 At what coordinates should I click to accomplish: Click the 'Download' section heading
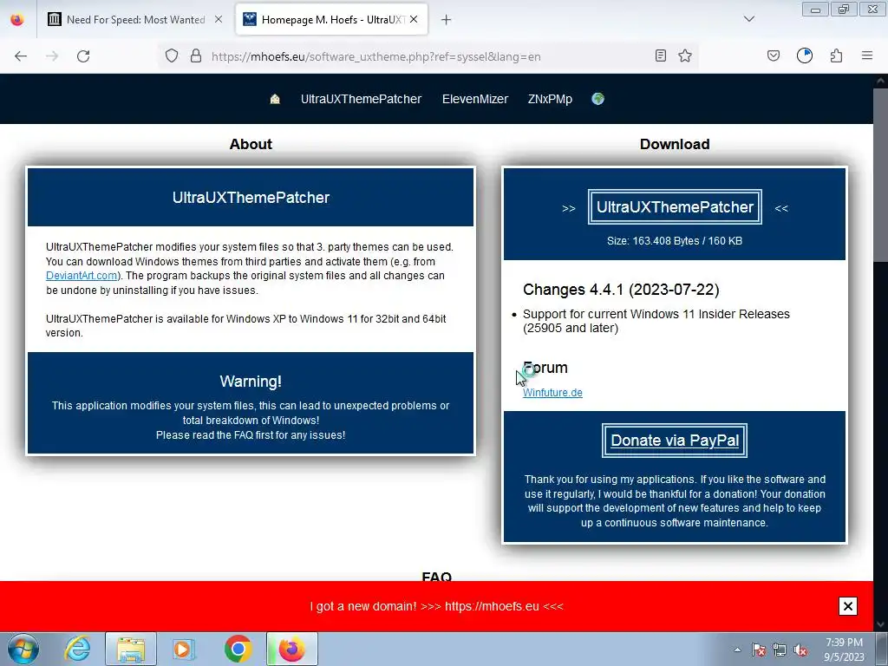[675, 144]
